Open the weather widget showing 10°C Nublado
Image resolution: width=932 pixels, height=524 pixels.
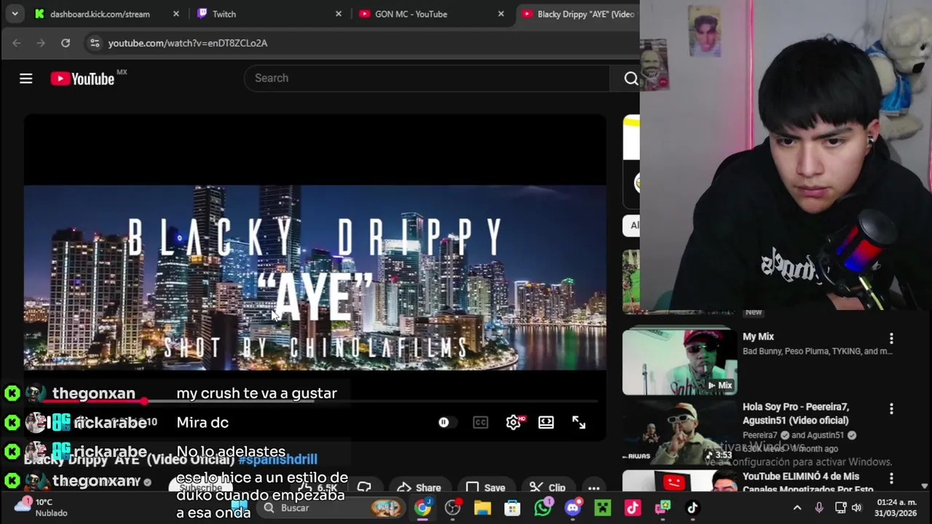(42, 507)
